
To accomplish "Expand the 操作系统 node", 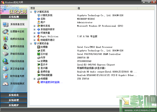I will pyautogui.click(x=34, y=26).
